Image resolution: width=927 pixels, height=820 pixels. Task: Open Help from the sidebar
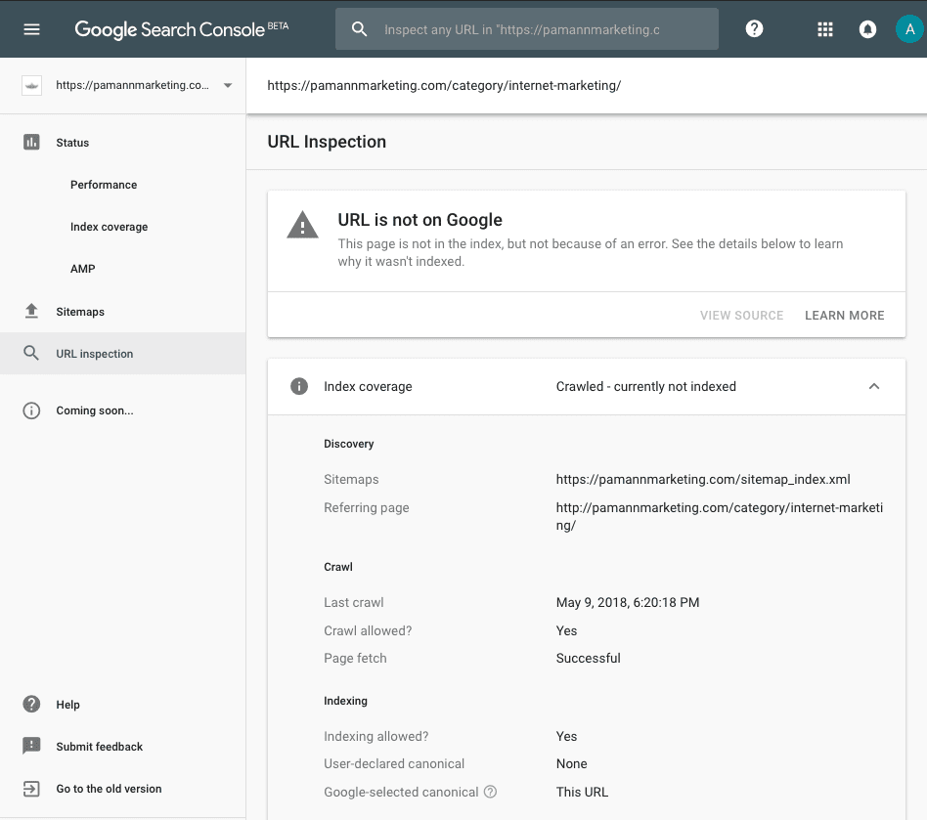coord(68,705)
